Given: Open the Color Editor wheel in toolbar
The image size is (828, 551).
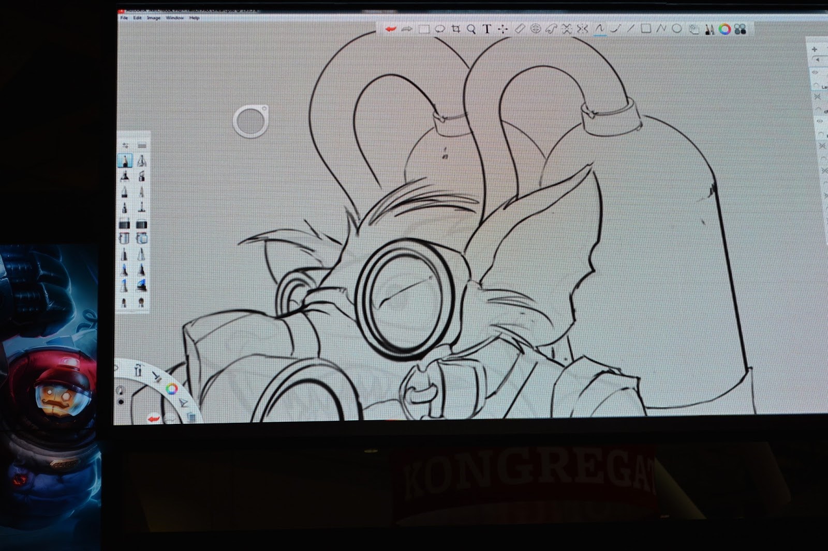Looking at the screenshot, I should (725, 29).
